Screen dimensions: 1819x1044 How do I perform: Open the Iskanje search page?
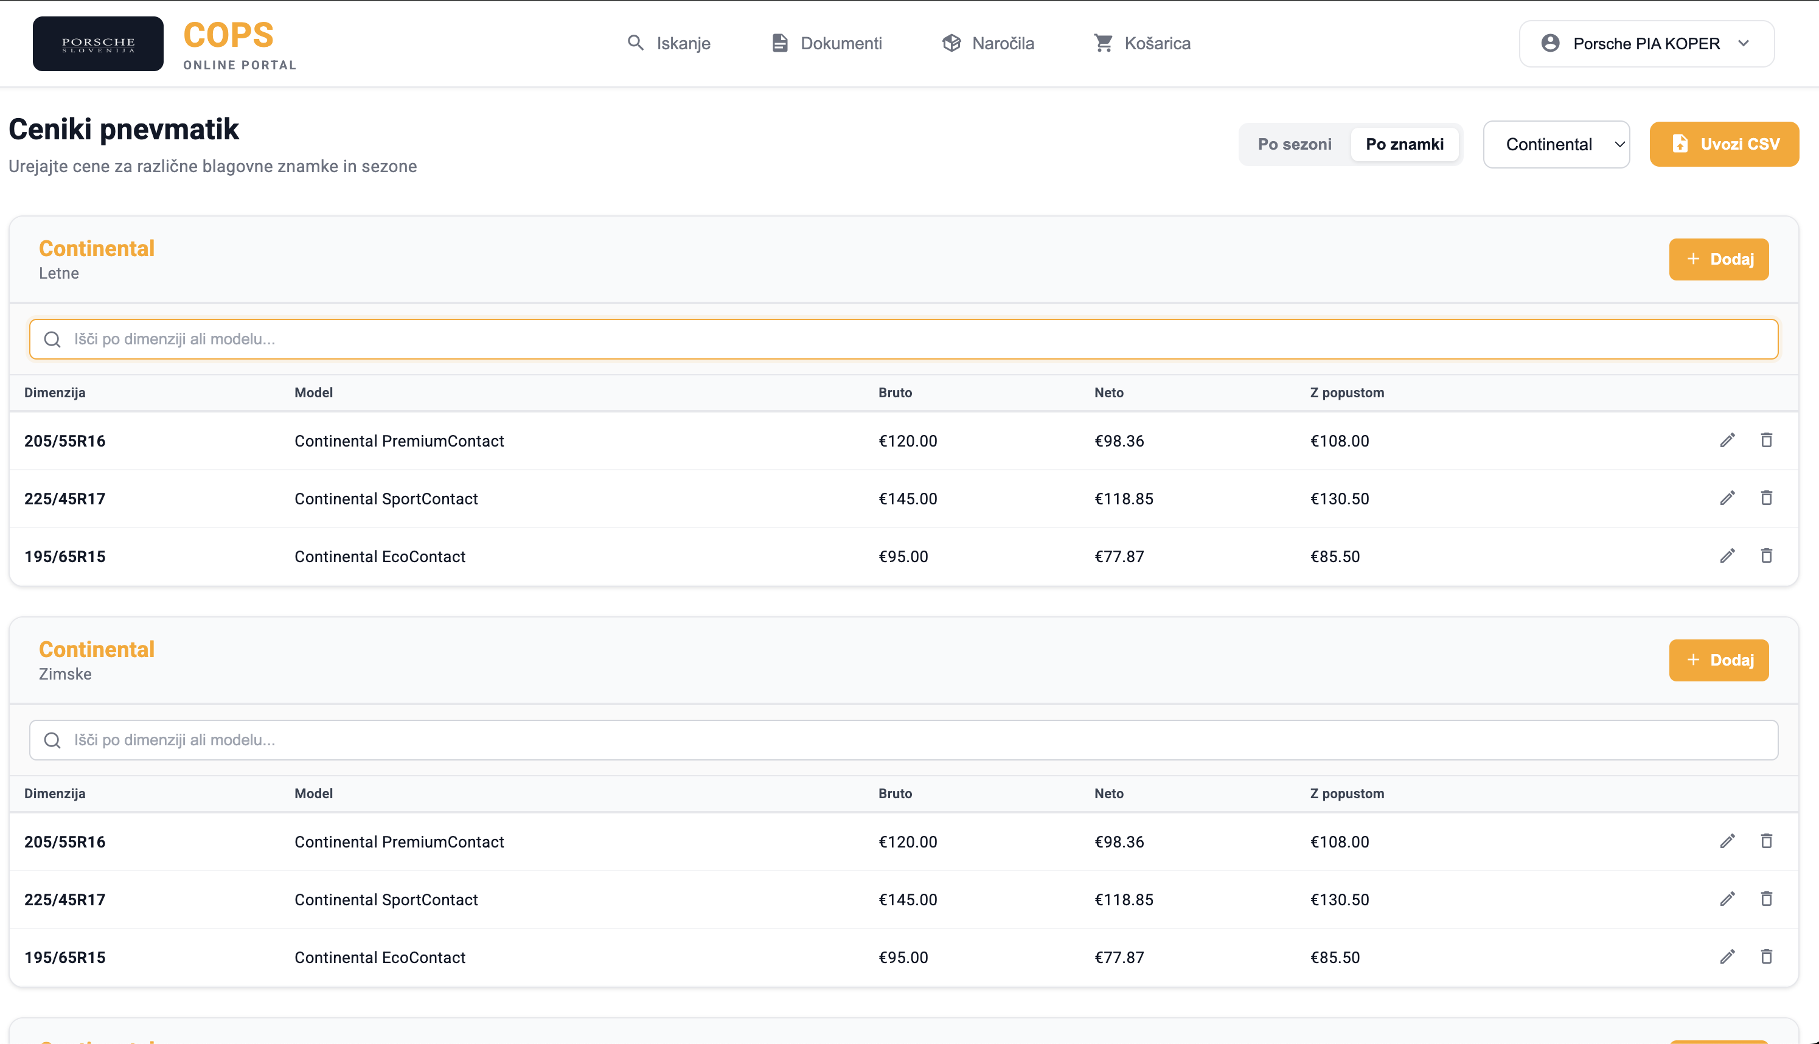(668, 44)
